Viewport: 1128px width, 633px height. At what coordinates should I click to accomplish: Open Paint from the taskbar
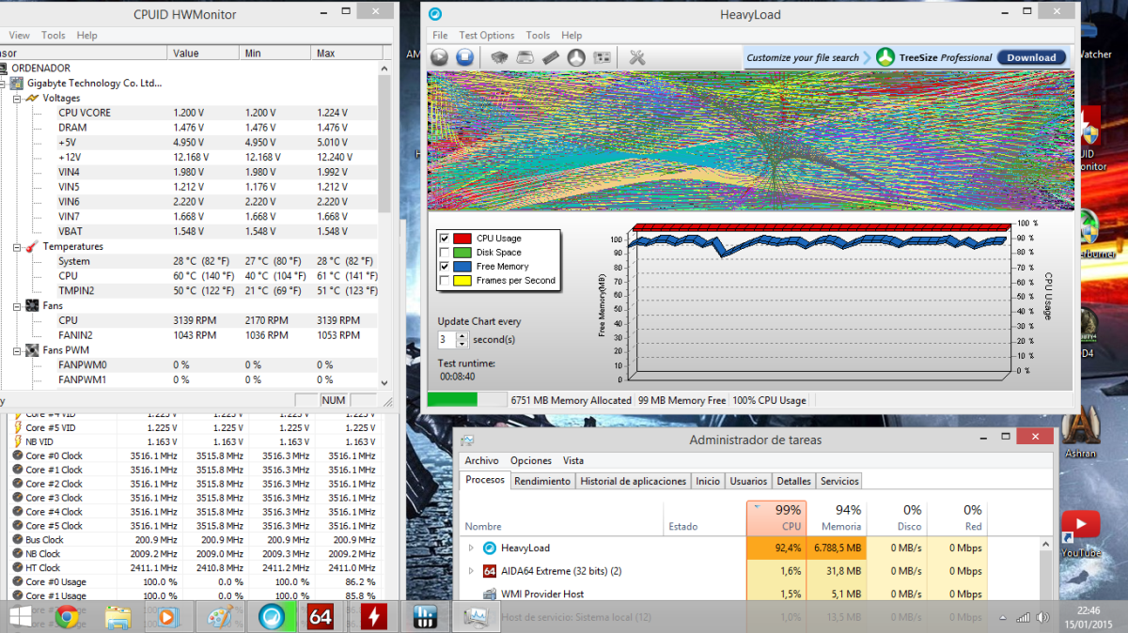[219, 617]
